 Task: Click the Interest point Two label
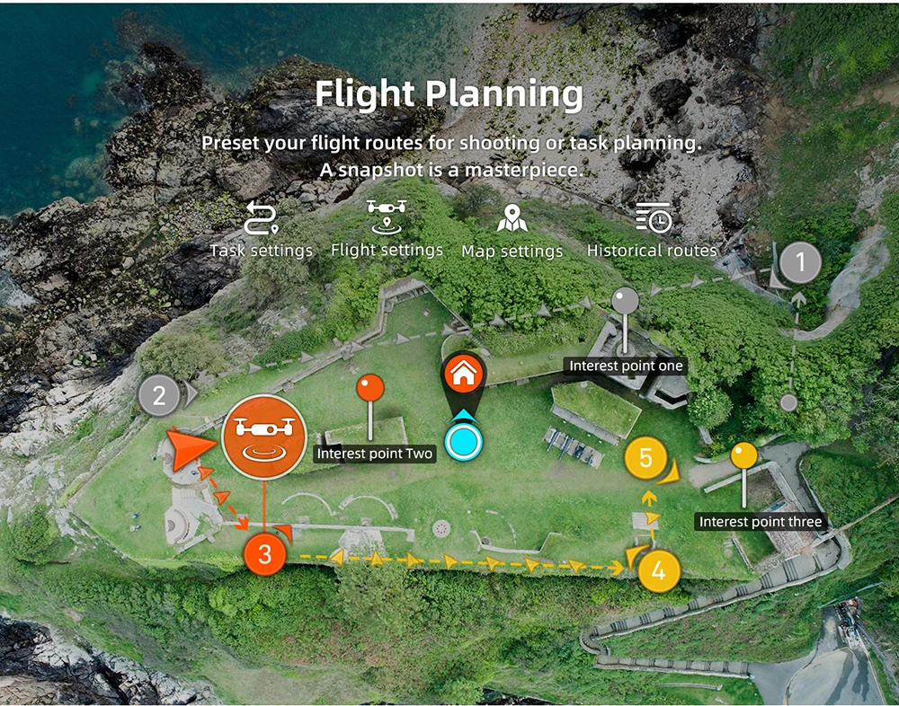coord(374,454)
